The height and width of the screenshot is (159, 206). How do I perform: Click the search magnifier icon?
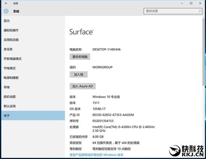(199, 11)
